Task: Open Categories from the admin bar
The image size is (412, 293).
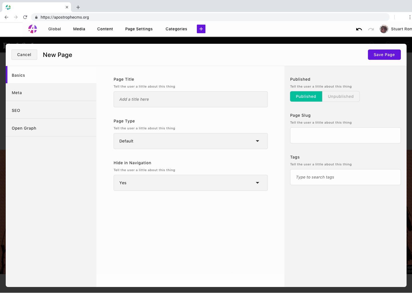Action: [x=176, y=29]
